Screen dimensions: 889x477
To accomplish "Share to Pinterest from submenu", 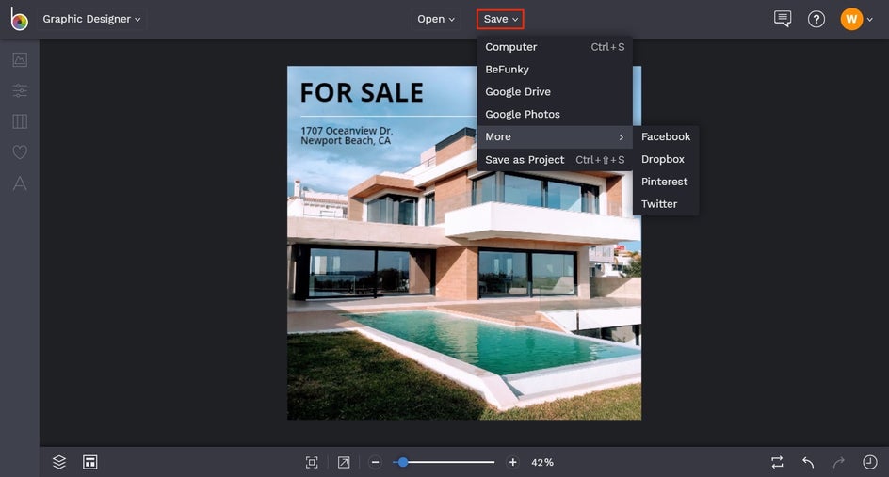I will click(x=666, y=182).
